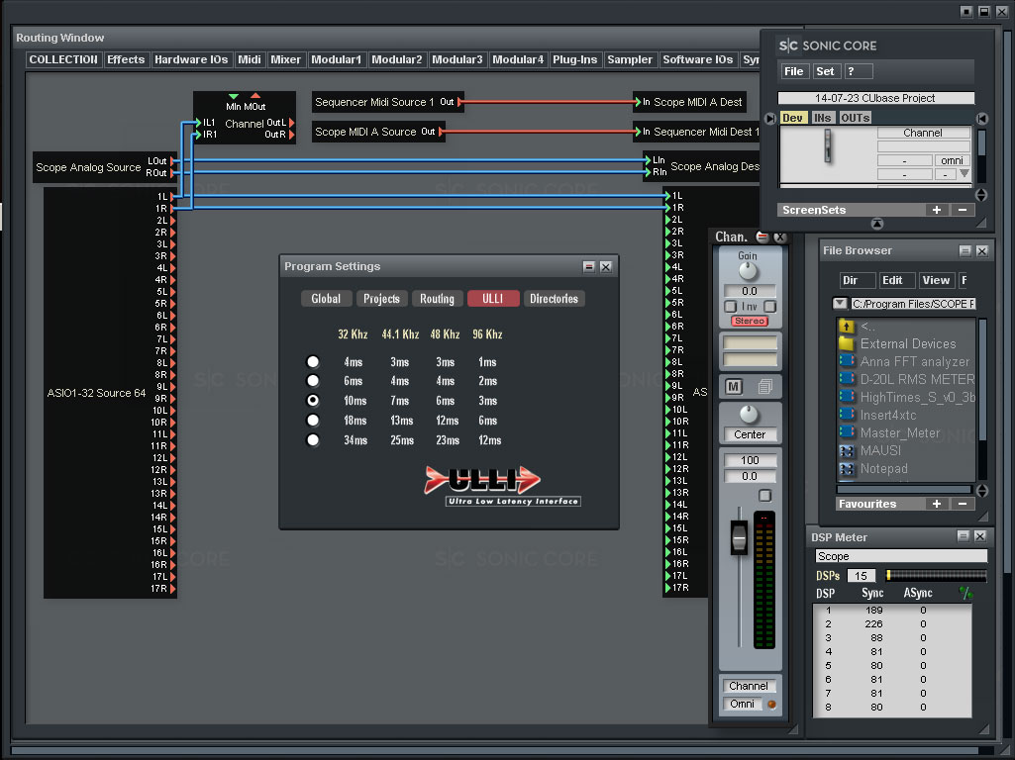Select the 6ms latency radio button
The height and width of the screenshot is (760, 1015).
tap(313, 380)
